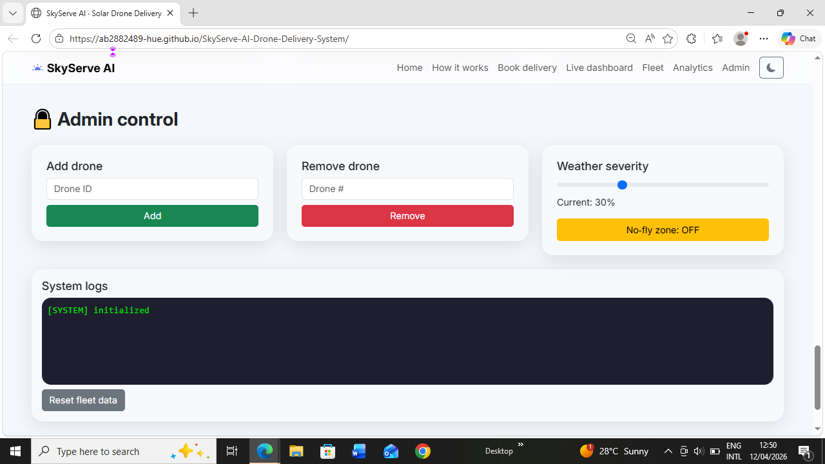825x464 pixels.
Task: Click the red Remove button
Action: point(407,216)
